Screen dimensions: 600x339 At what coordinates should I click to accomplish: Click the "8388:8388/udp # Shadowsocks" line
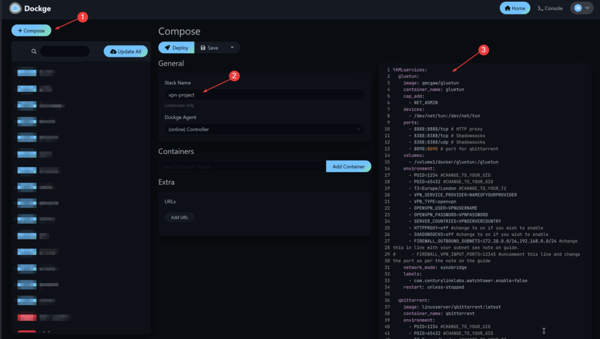click(447, 142)
